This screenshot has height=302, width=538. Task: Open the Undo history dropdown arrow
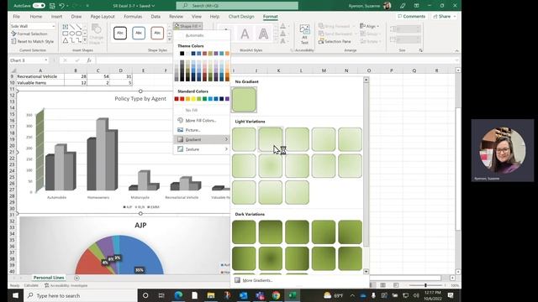[67, 6]
